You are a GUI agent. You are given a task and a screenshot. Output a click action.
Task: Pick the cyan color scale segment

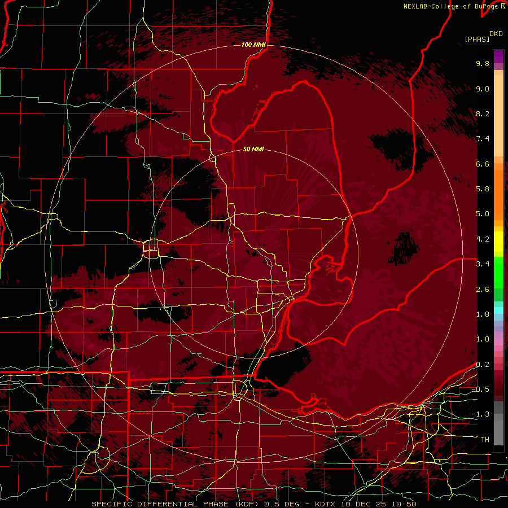tap(498, 310)
